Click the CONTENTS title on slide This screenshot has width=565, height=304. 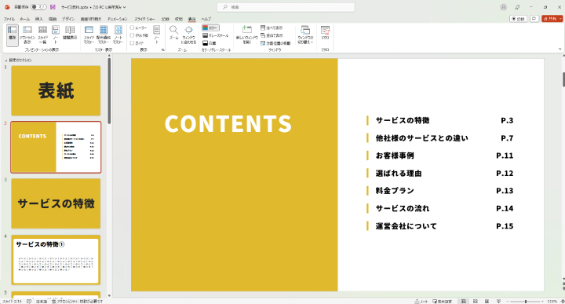[x=228, y=123]
